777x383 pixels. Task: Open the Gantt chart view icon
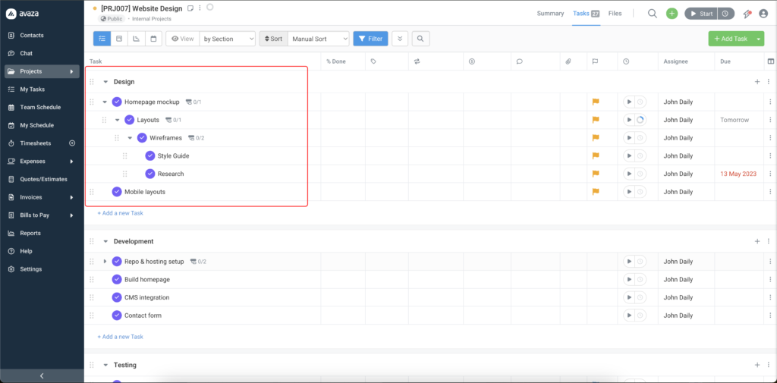(x=136, y=39)
